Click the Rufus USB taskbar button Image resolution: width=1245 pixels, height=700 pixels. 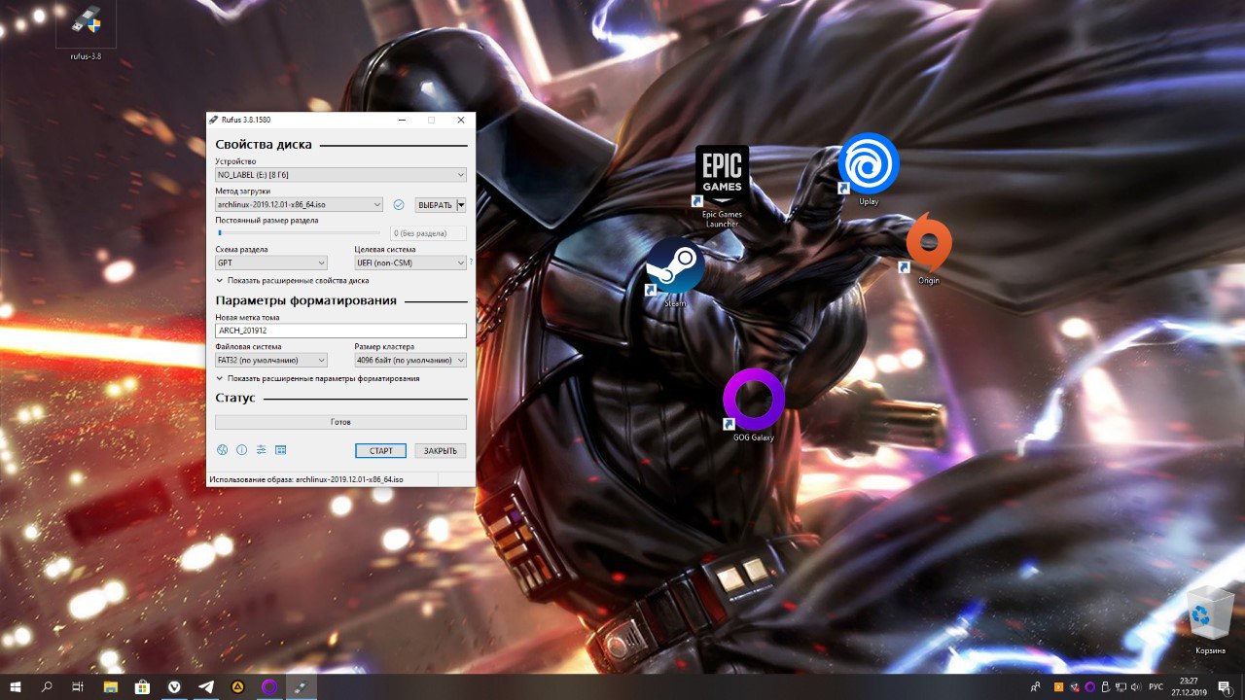click(302, 687)
